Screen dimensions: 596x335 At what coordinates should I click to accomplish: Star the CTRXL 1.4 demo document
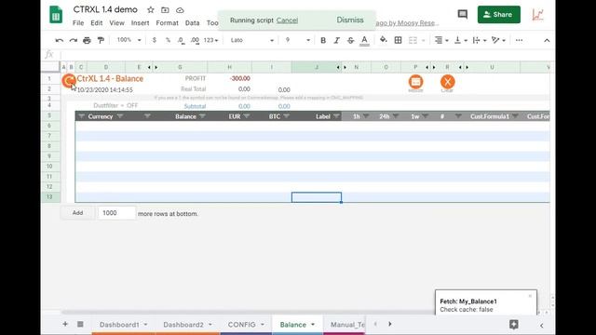point(151,10)
